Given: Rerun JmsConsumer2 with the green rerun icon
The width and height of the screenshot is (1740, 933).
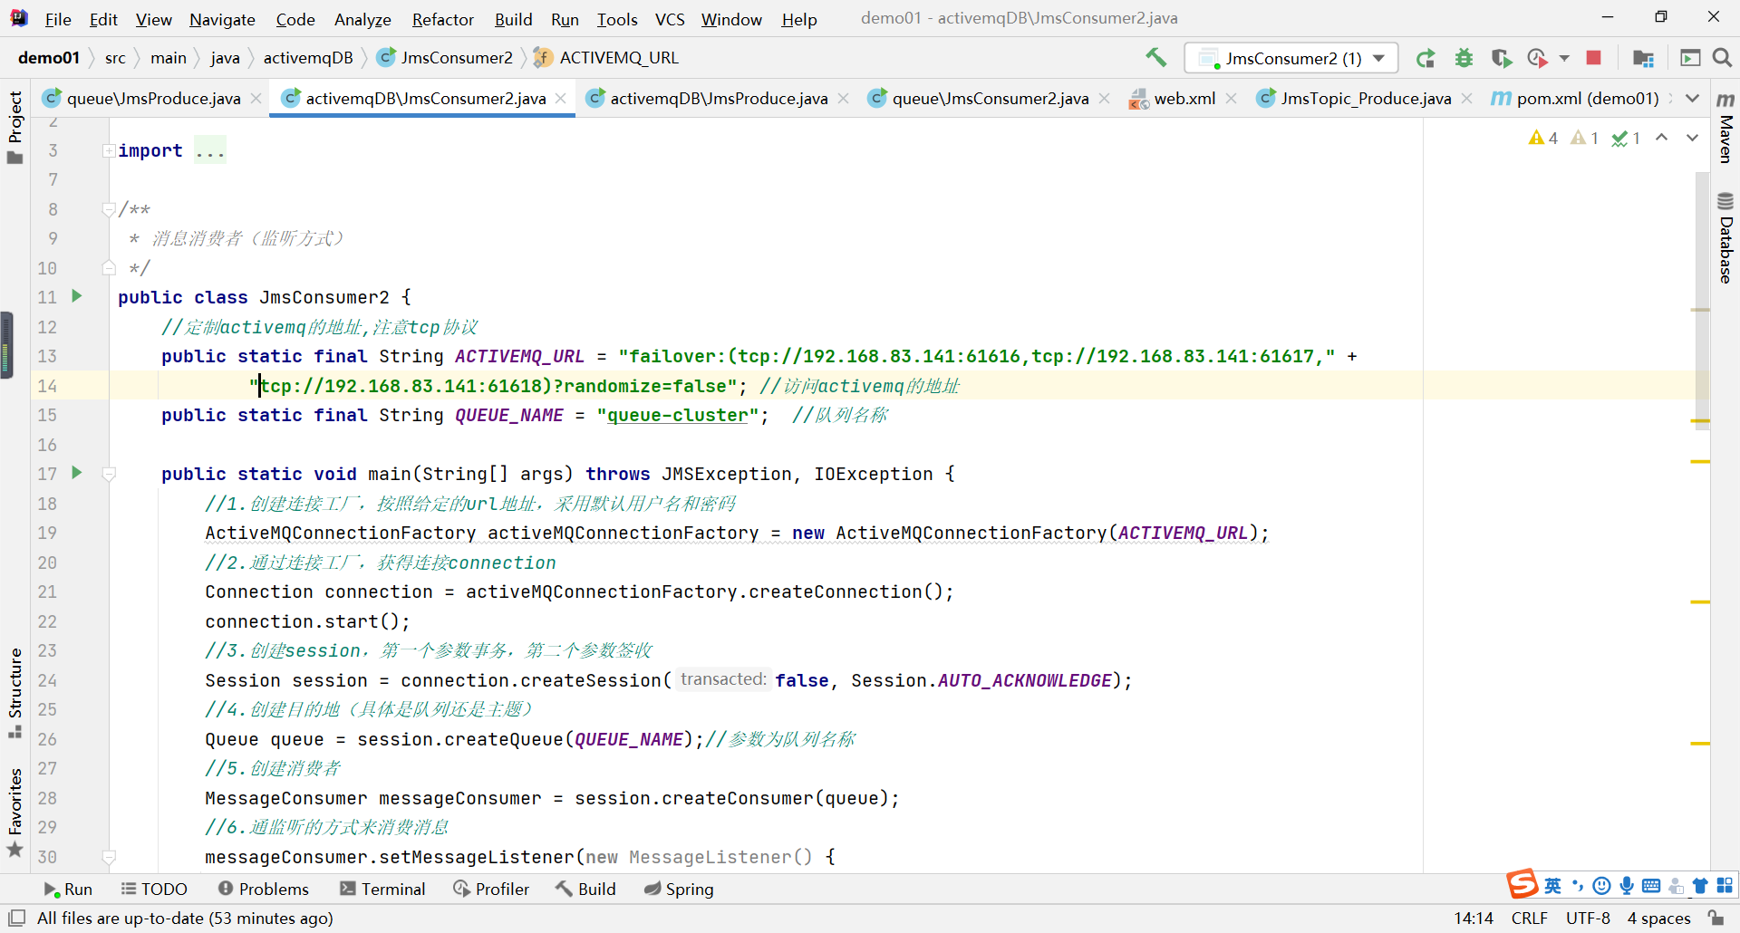Looking at the screenshot, I should point(1426,58).
